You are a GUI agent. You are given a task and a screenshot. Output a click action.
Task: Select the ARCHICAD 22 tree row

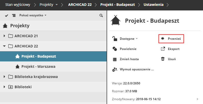[x=53, y=46]
